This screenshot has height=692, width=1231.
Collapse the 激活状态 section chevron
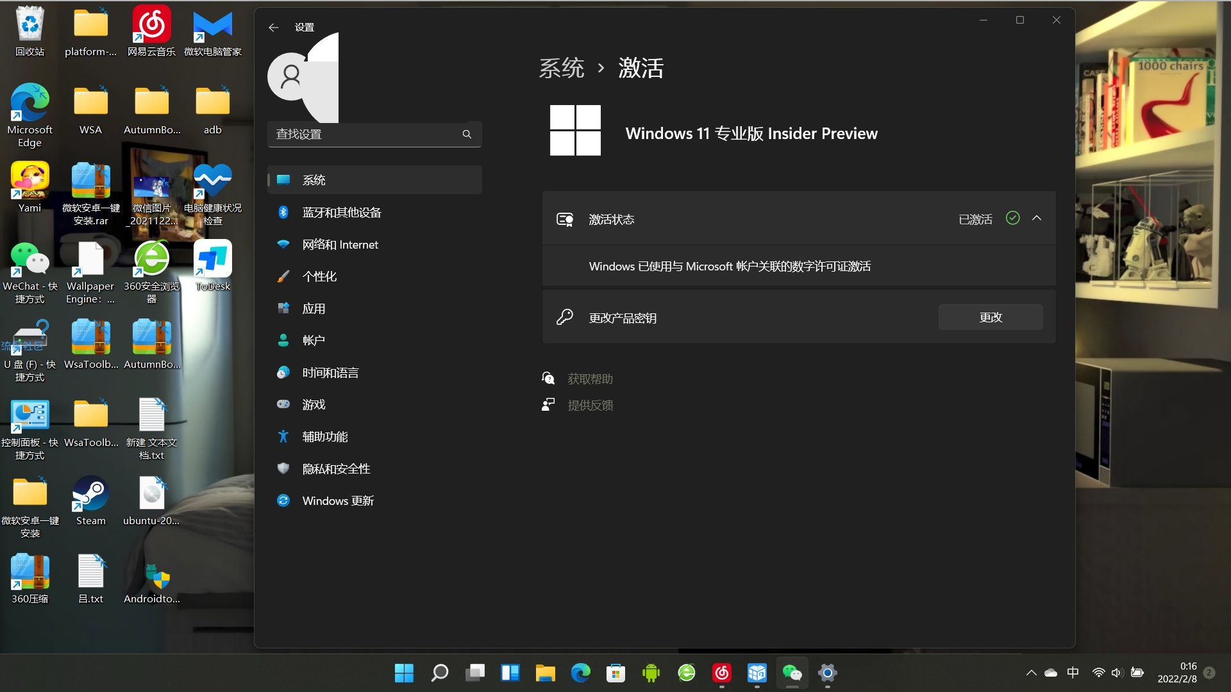[1037, 218]
